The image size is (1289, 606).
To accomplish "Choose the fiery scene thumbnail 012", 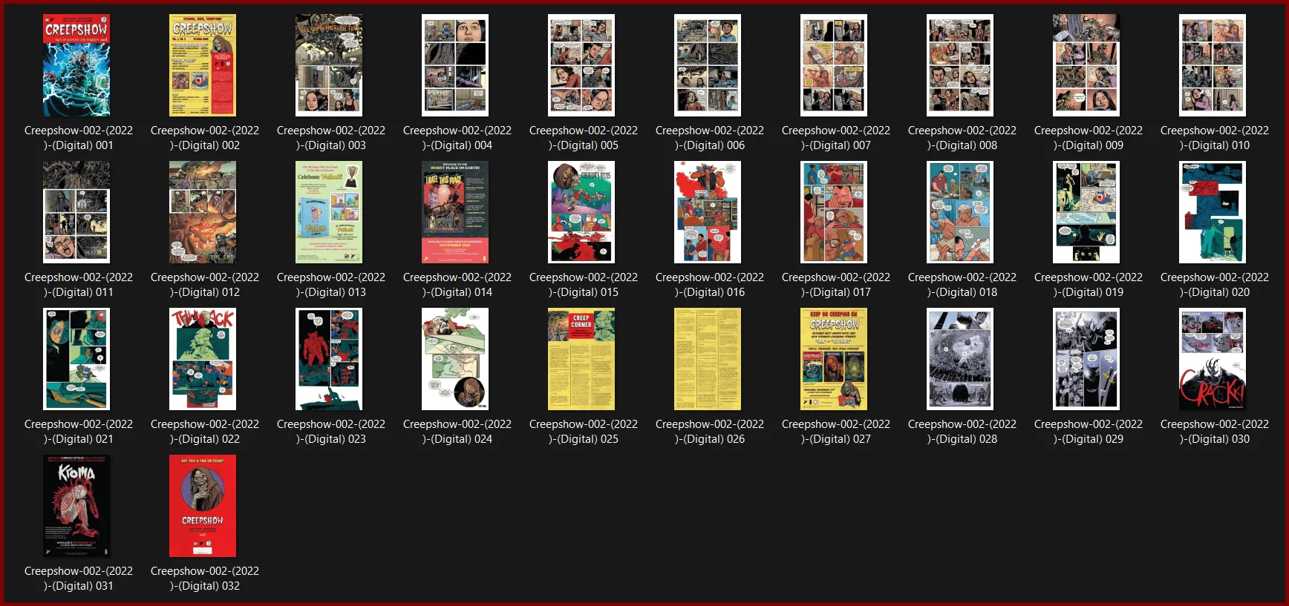I will click(203, 212).
